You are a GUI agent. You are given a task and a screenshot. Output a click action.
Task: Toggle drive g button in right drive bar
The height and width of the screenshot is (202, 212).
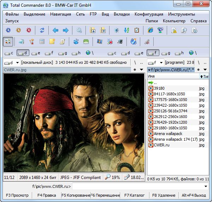click(x=165, y=53)
